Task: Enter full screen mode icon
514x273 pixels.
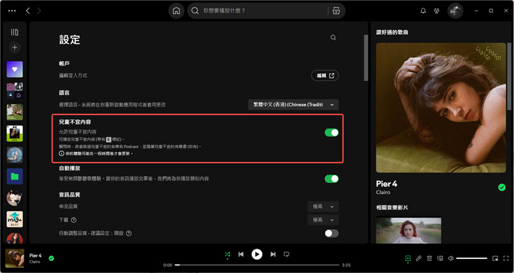Action: [x=506, y=258]
